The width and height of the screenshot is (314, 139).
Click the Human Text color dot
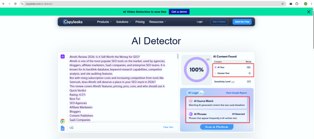click(x=215, y=73)
